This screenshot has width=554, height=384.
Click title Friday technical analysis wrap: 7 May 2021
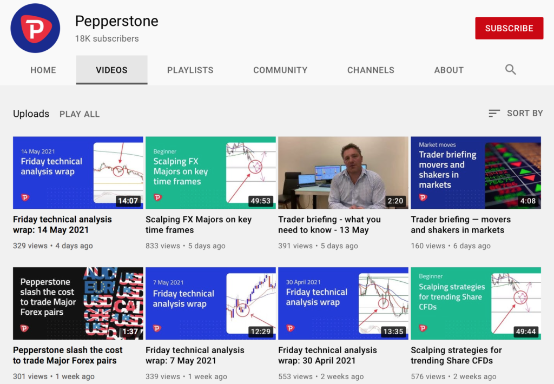[x=195, y=355]
